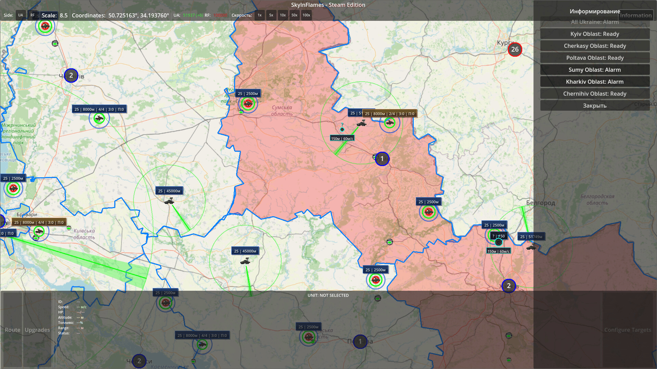This screenshot has height=369, width=657.
Task: Select the target with 150м | 60м/с label in Sumy
Action: pos(342,129)
